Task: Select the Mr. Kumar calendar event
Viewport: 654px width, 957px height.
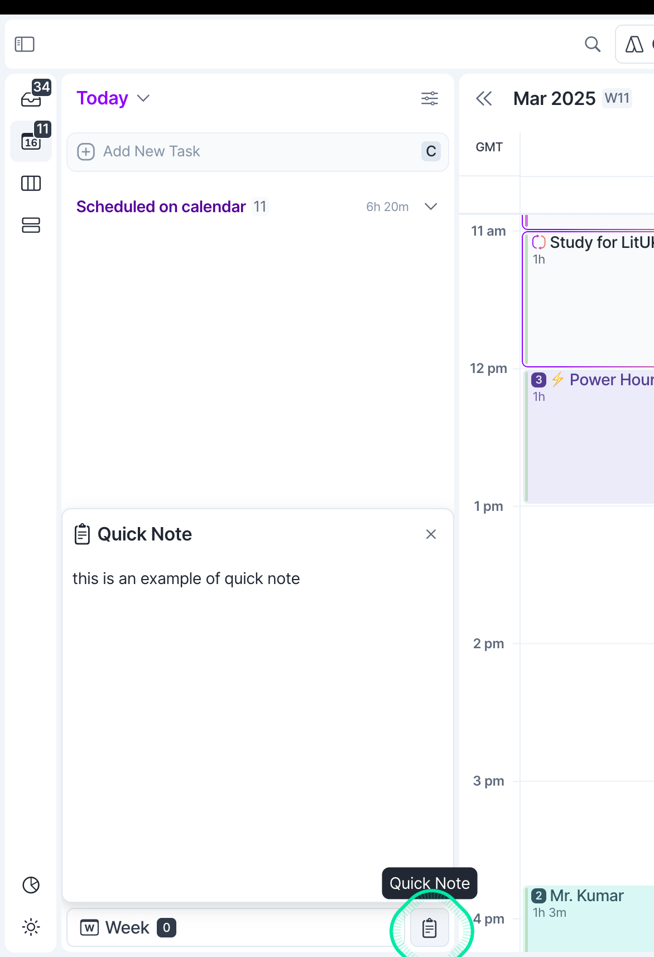Action: tap(589, 918)
